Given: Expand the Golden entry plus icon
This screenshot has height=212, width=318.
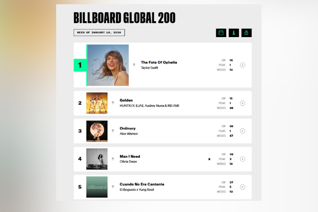Looking at the screenshot, I should point(242,103).
